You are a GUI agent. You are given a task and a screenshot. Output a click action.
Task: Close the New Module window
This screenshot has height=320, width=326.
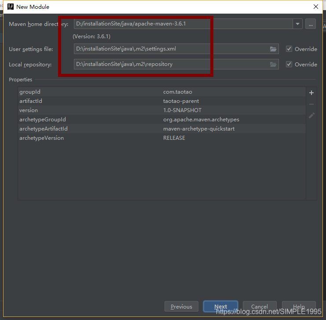[x=315, y=7]
